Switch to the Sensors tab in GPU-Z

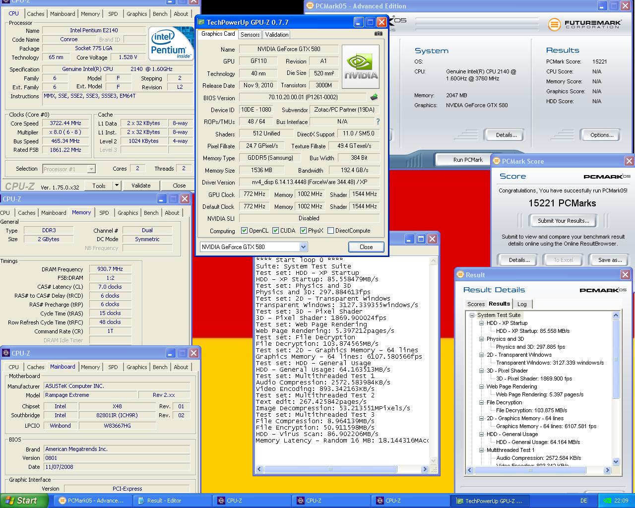(x=250, y=35)
